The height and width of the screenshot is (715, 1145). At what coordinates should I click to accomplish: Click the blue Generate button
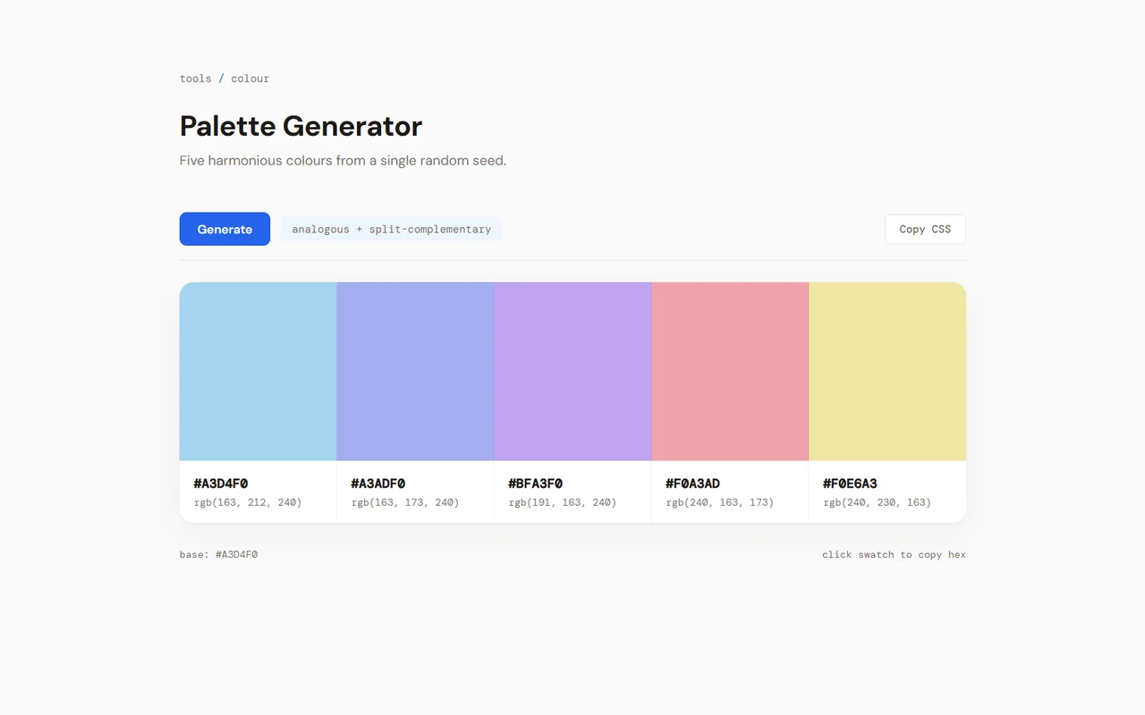coord(225,229)
